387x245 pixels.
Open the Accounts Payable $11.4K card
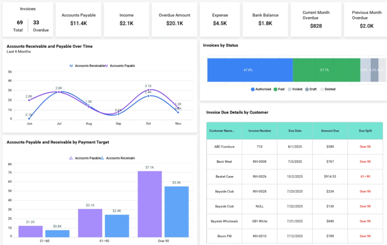point(79,20)
